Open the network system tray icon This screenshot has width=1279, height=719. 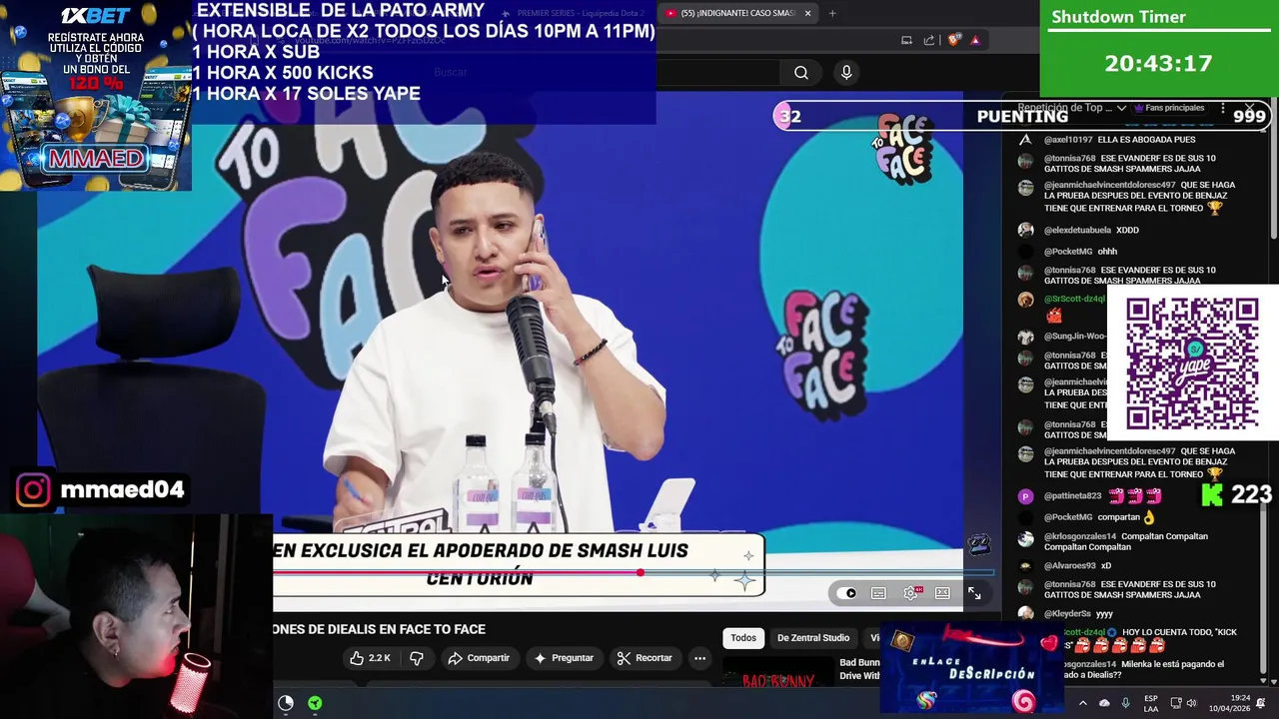click(1176, 703)
